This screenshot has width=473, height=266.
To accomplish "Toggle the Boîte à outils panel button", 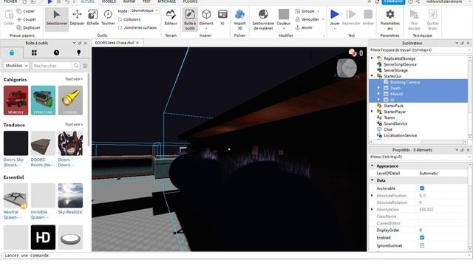I will tap(190, 19).
